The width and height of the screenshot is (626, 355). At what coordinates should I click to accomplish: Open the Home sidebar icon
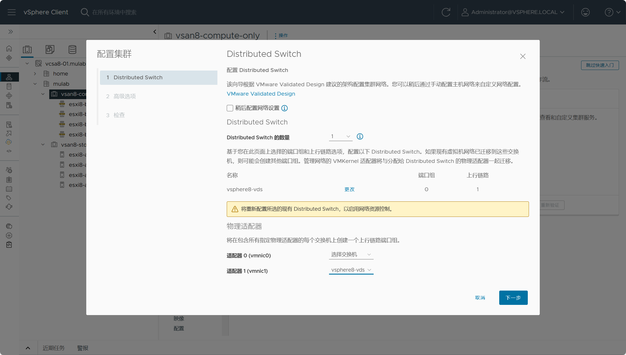[x=9, y=48]
